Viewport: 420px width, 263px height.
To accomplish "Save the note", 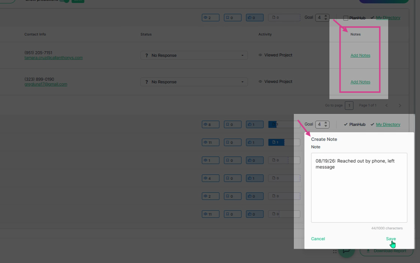I will click(x=391, y=239).
